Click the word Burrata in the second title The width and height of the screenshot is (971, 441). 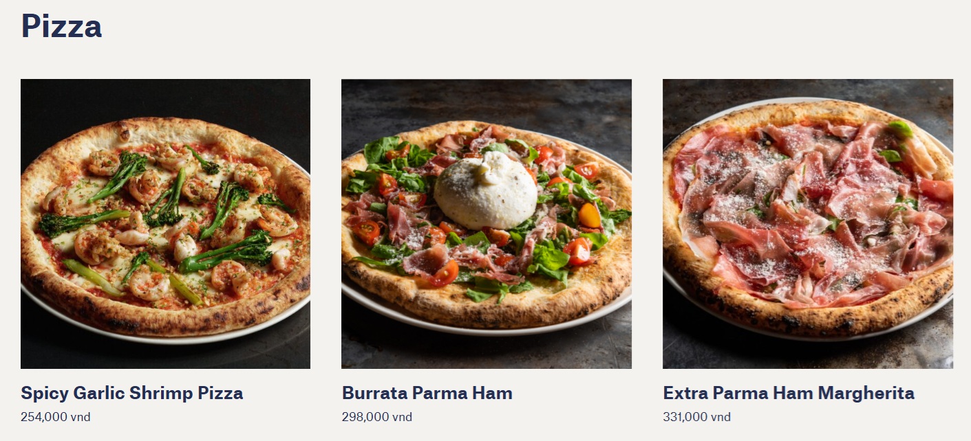click(x=374, y=394)
